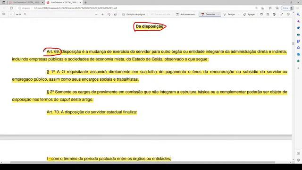Close the active Lei Ordinária tab
Screen dimensions: 302x170
click(x=80, y=2)
